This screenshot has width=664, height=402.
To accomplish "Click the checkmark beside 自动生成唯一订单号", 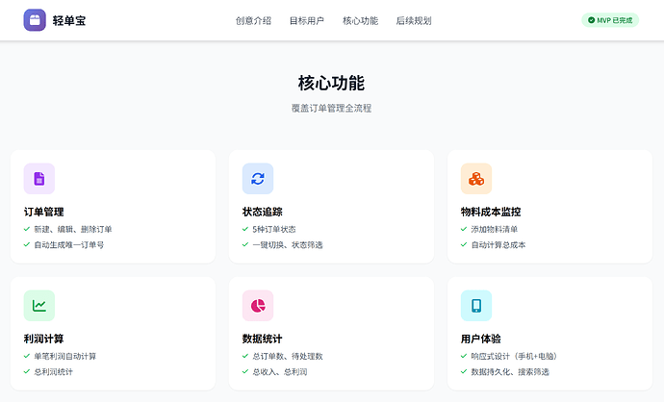I will point(27,244).
